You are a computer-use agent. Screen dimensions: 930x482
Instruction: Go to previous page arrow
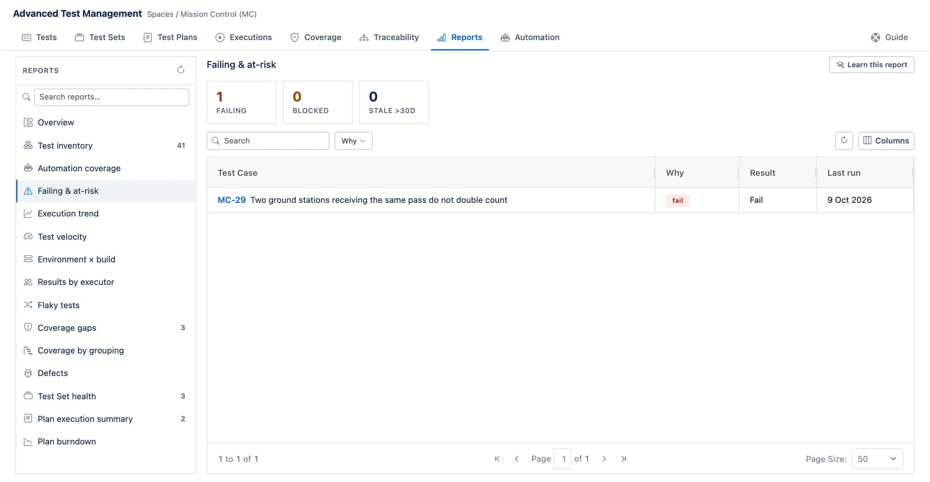pyautogui.click(x=517, y=459)
